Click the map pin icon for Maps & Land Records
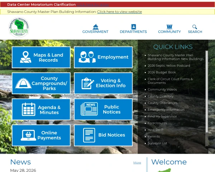 point(26,57)
